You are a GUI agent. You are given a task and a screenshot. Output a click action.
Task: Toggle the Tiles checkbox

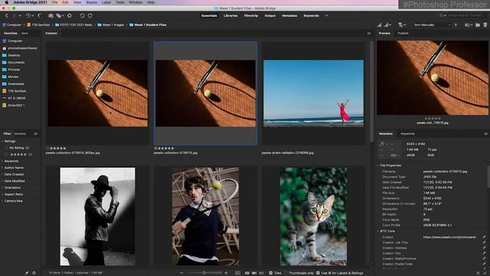coord(271,273)
